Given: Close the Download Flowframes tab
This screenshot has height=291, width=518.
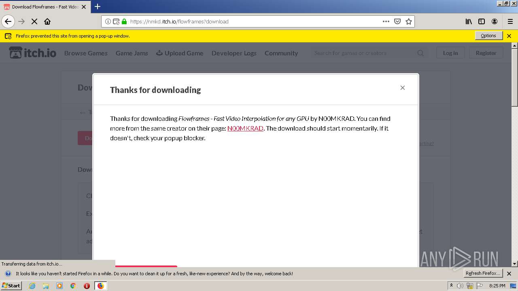Looking at the screenshot, I should (x=84, y=7).
